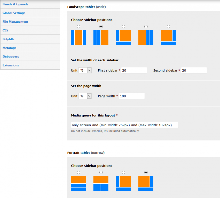Select third landscape sidebar position radio button
This screenshot has height=198, width=220.
coord(123,27)
